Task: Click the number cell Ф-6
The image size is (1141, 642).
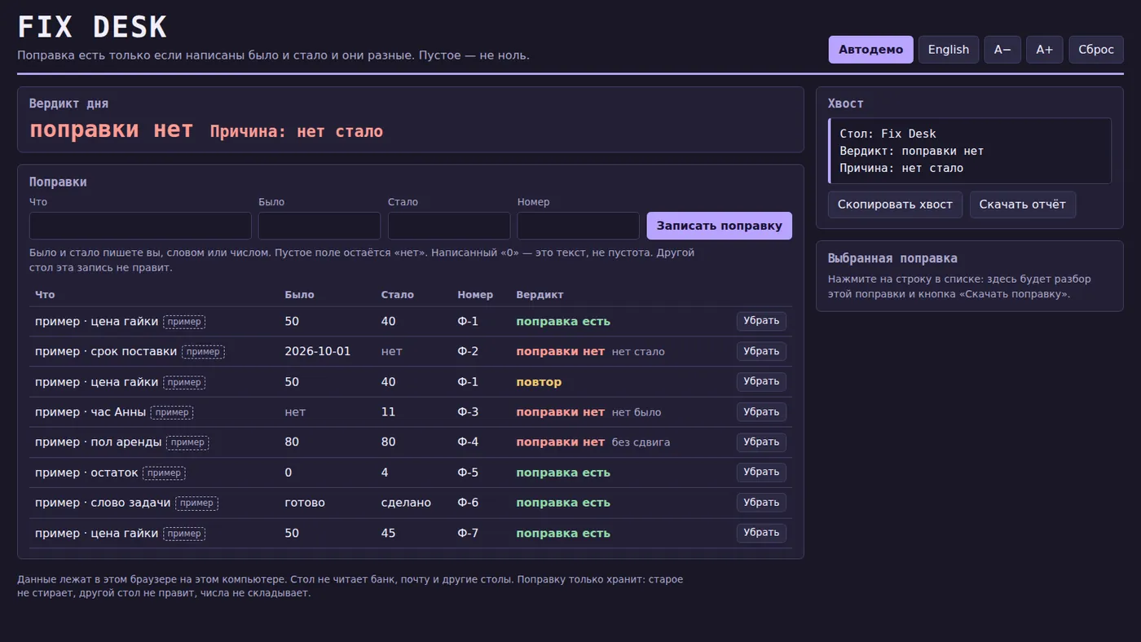Action: (468, 503)
